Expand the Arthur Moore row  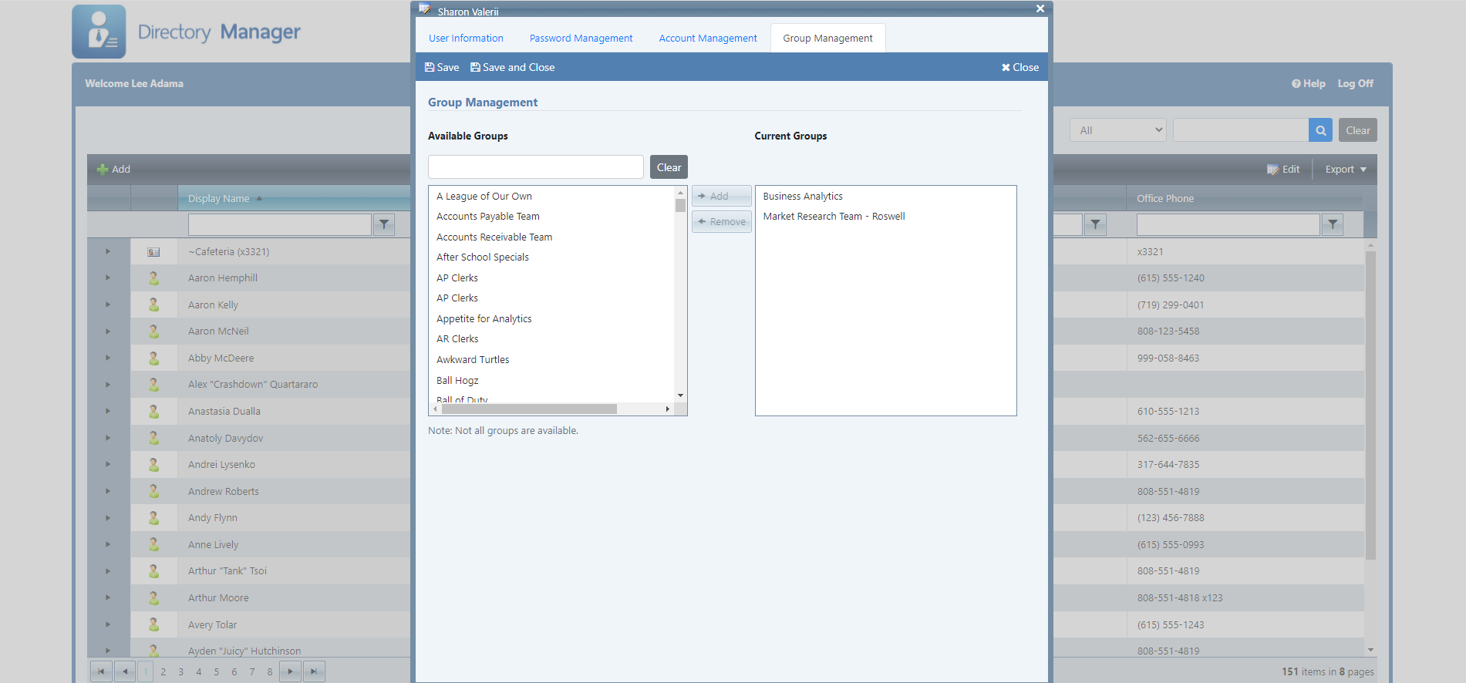[x=108, y=597]
